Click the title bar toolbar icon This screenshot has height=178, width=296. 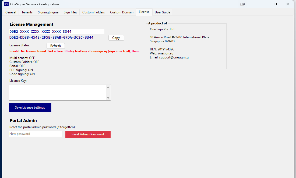(x=242, y=4)
